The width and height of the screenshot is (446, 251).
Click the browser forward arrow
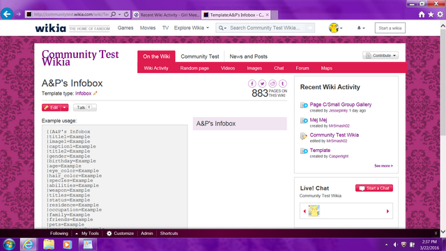(x=19, y=14)
